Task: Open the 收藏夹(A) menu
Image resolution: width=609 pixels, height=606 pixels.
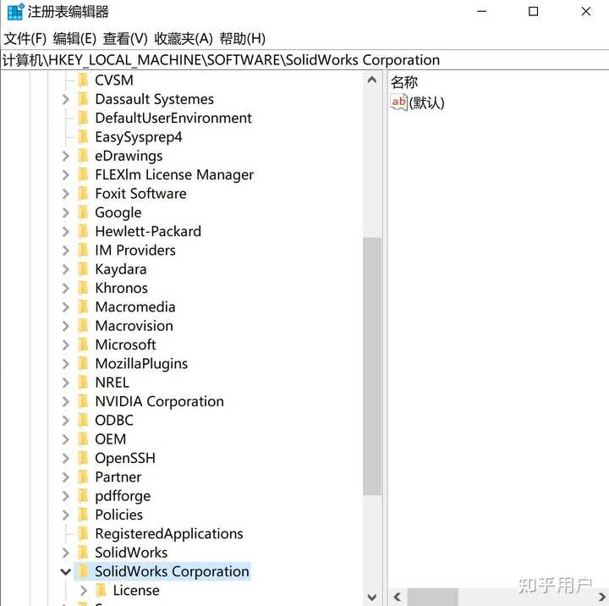Action: pyautogui.click(x=184, y=38)
